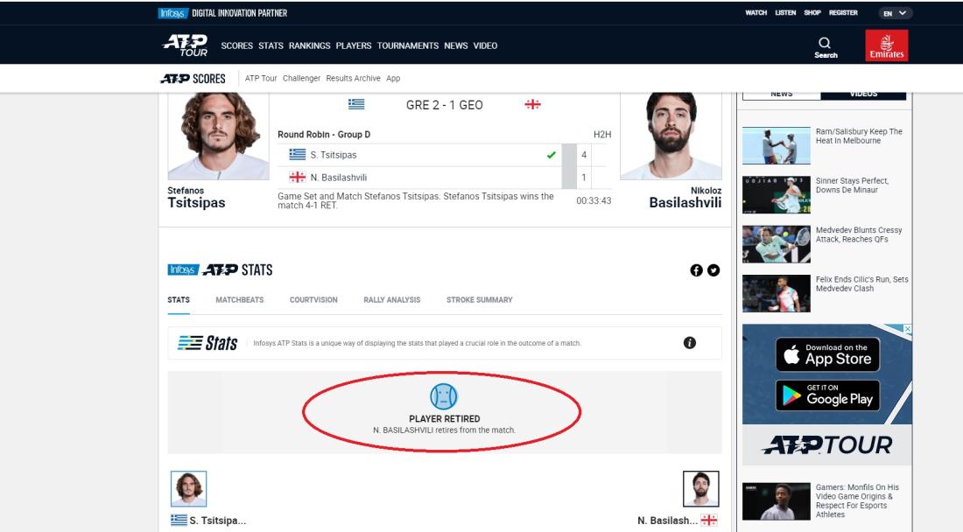Viewport: 963px width, 532px height.
Task: Click the green winner checkmark
Action: [x=552, y=155]
